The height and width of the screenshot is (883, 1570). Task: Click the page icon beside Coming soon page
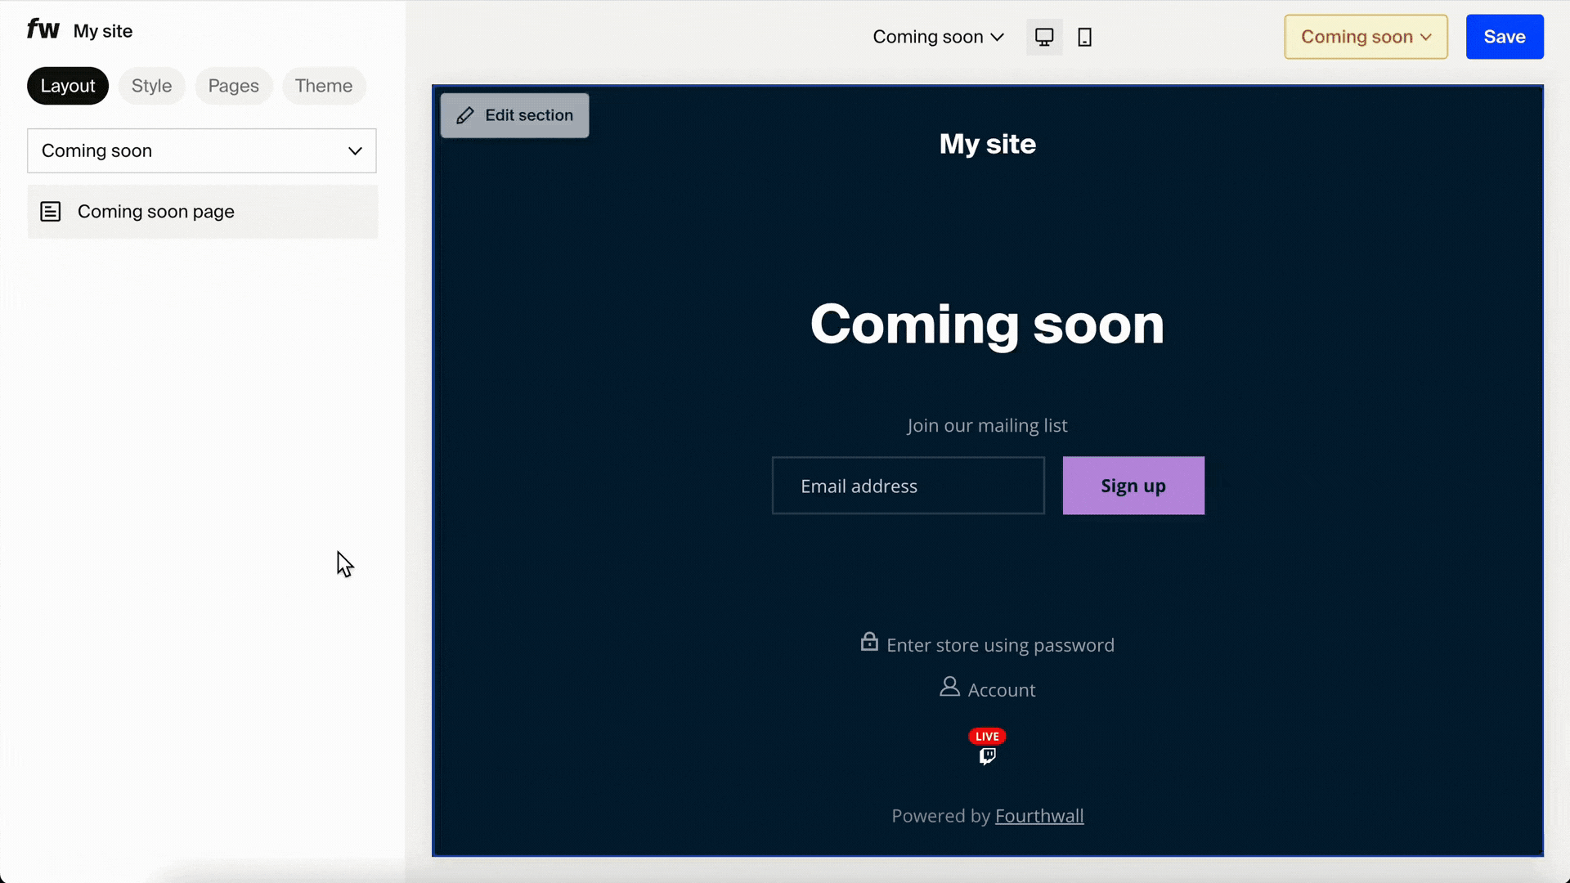tap(52, 211)
